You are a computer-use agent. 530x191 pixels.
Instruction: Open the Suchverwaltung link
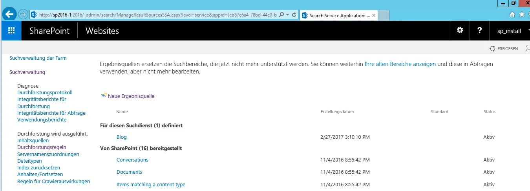(x=27, y=72)
